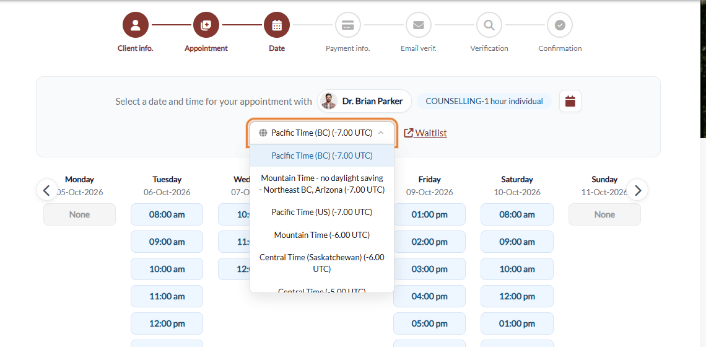Book Tuesday 12:00 pm slot
706x347 pixels.
167,323
